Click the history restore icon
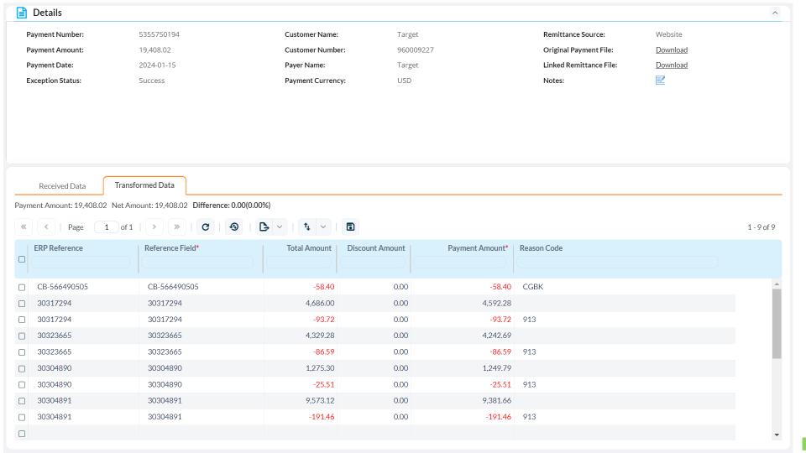This screenshot has height=453, width=806. (233, 227)
